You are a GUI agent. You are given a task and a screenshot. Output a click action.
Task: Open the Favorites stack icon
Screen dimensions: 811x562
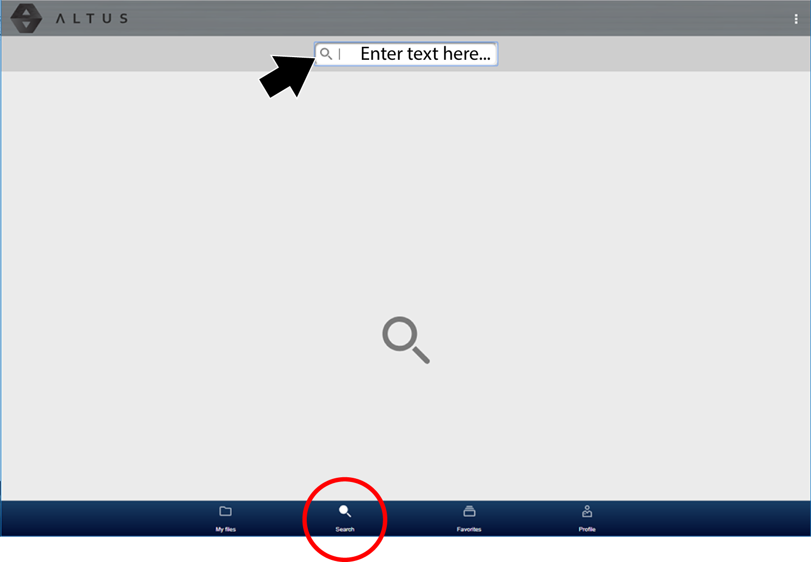pyautogui.click(x=469, y=511)
